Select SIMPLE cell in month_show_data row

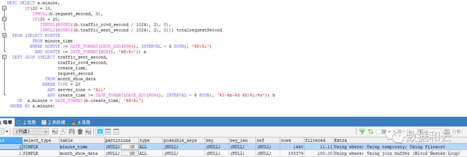coord(41,154)
